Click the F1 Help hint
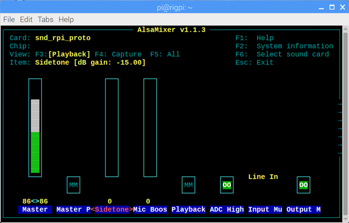This screenshot has width=349, height=223. click(x=254, y=38)
